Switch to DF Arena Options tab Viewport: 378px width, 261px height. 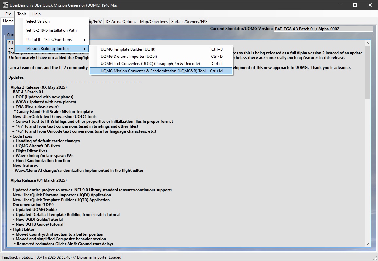click(121, 22)
